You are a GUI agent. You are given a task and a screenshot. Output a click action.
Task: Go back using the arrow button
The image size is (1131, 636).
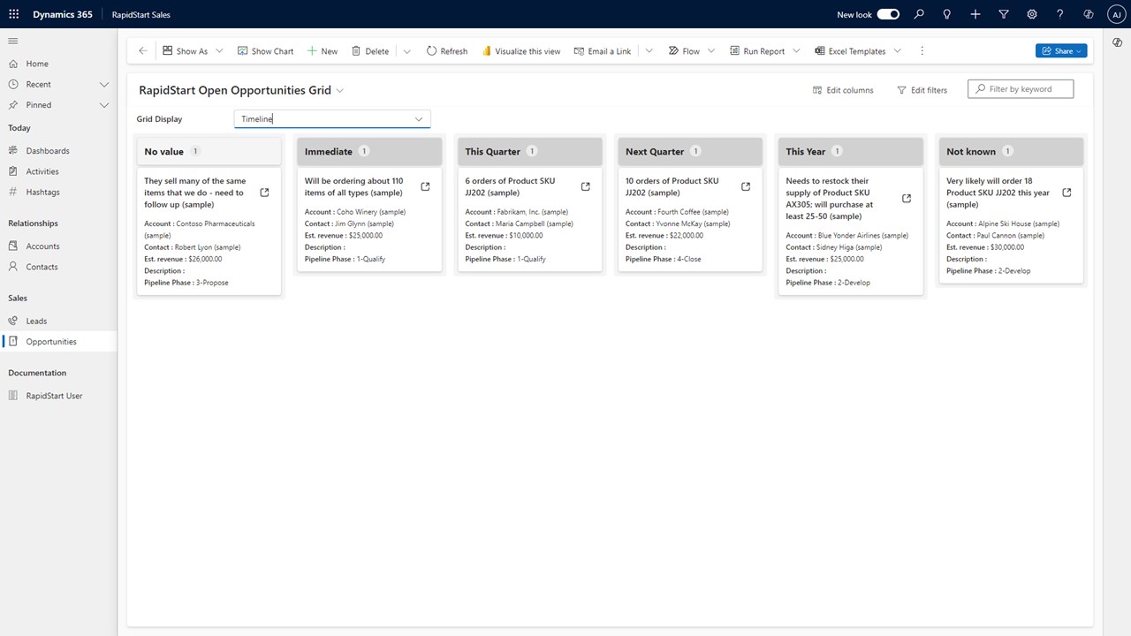[x=143, y=51]
